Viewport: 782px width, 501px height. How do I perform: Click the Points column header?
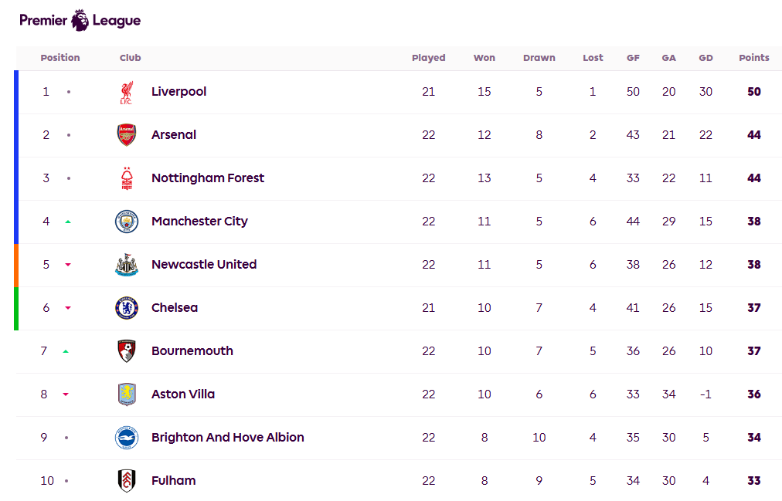753,58
